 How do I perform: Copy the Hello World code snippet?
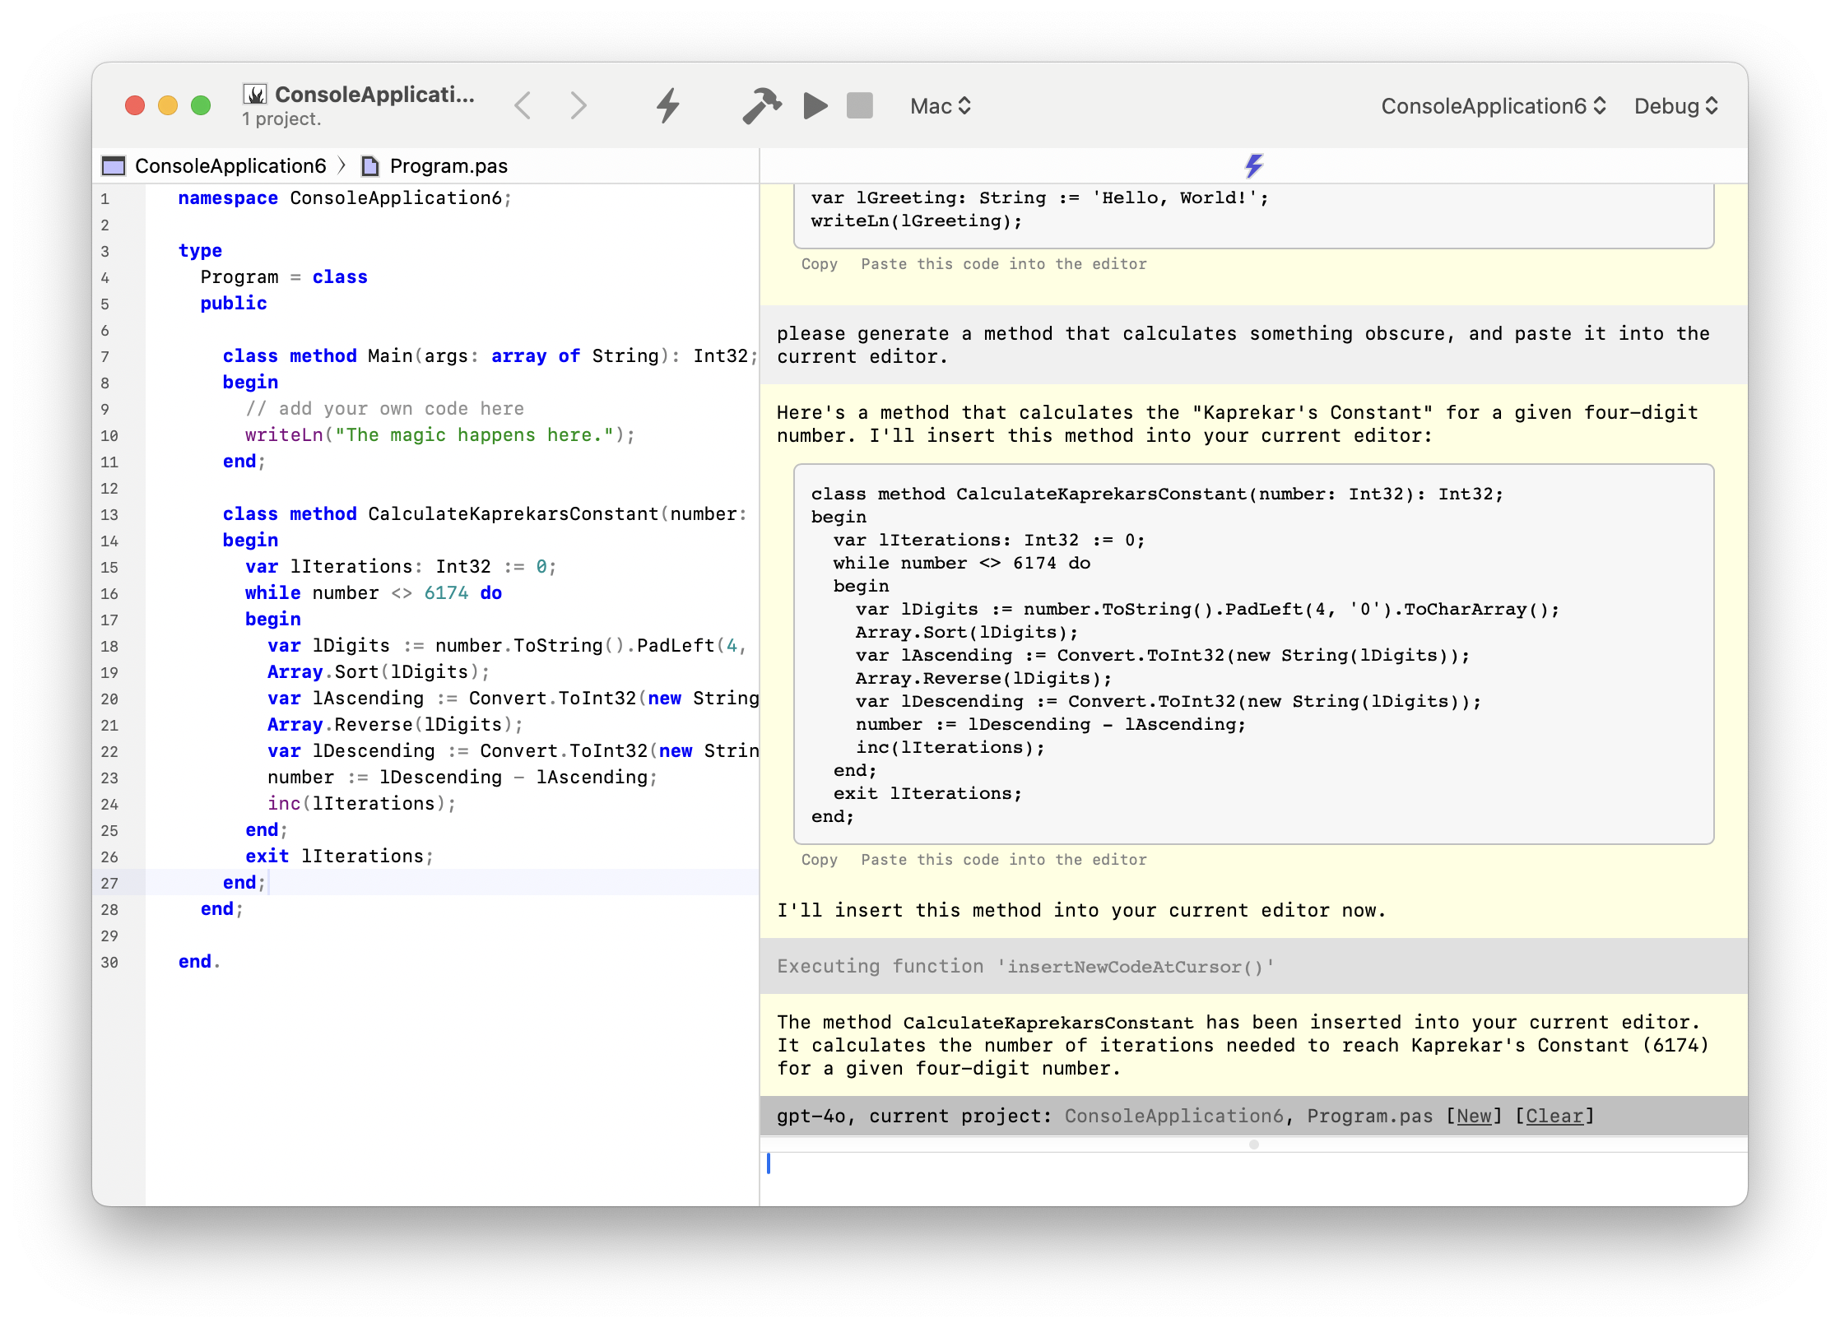tap(820, 264)
